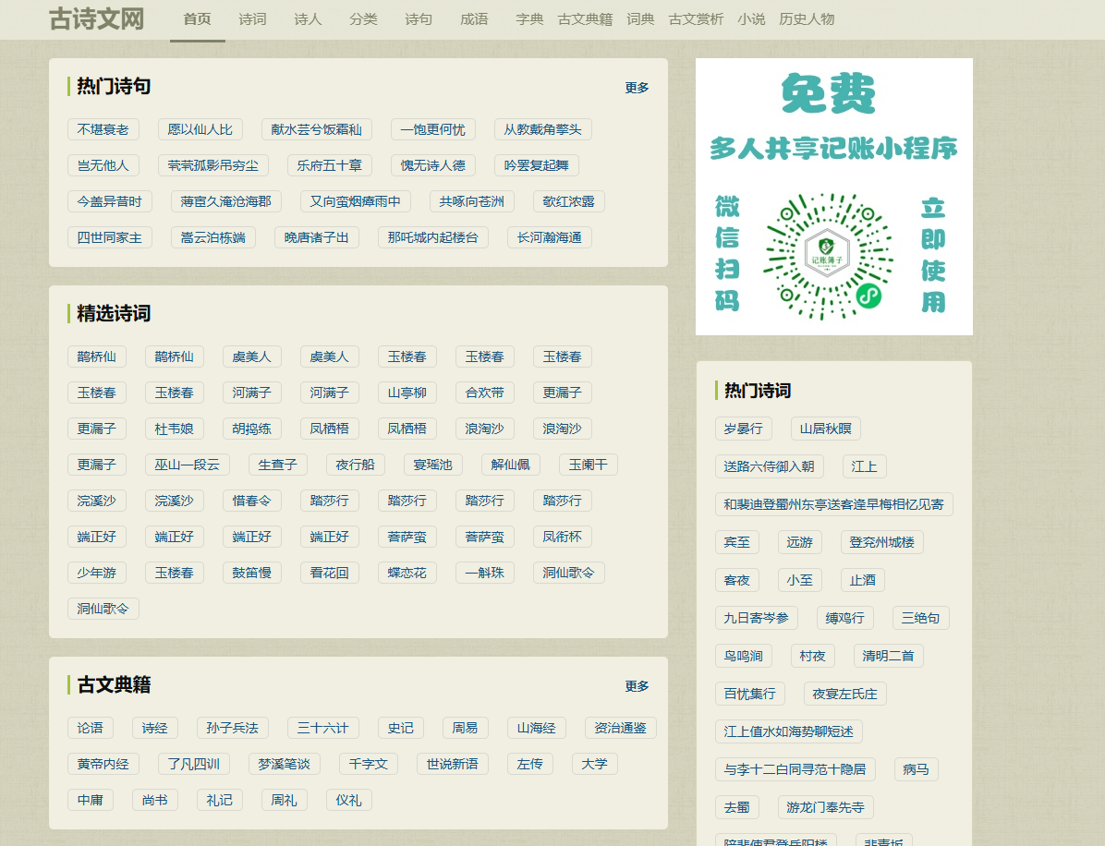Open the 成语 navigation tab
The width and height of the screenshot is (1105, 846).
[474, 19]
